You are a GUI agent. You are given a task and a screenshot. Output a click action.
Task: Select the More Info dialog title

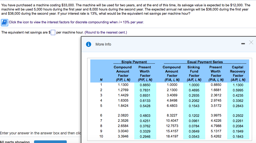point(103,44)
